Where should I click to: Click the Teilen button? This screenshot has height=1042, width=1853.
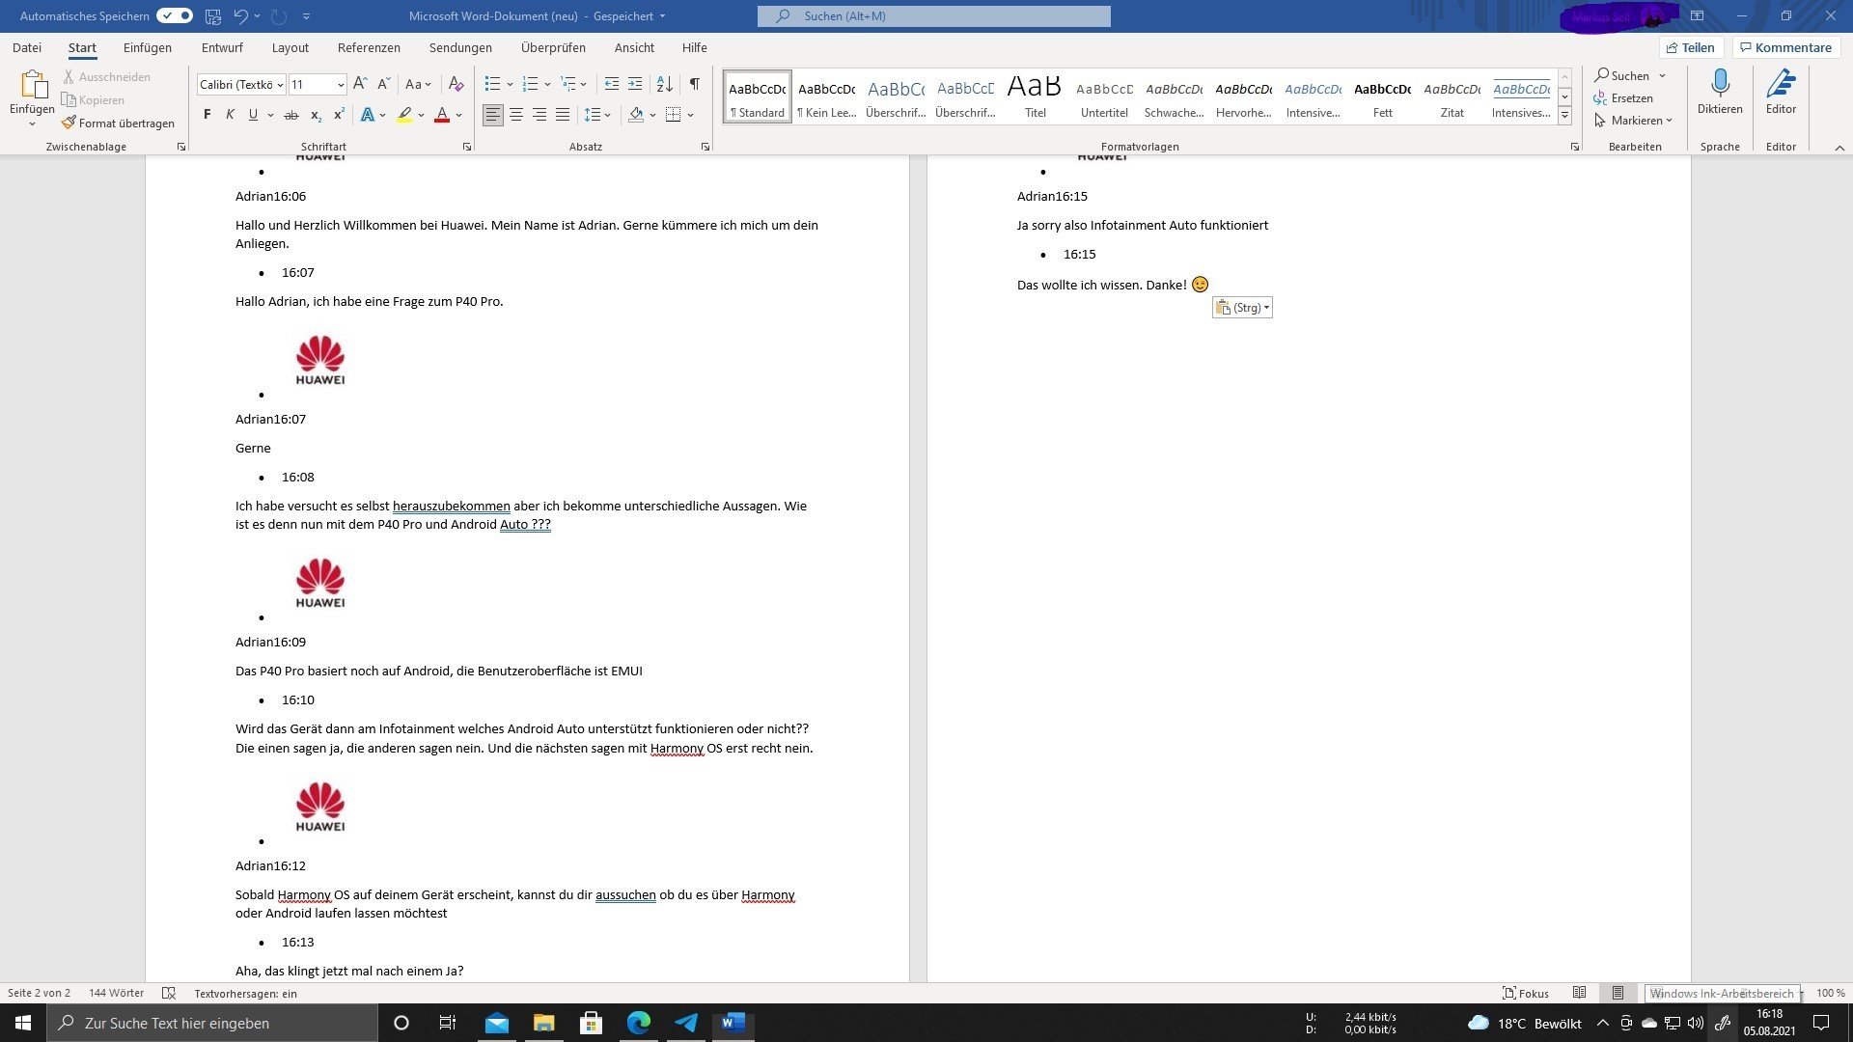click(1691, 47)
